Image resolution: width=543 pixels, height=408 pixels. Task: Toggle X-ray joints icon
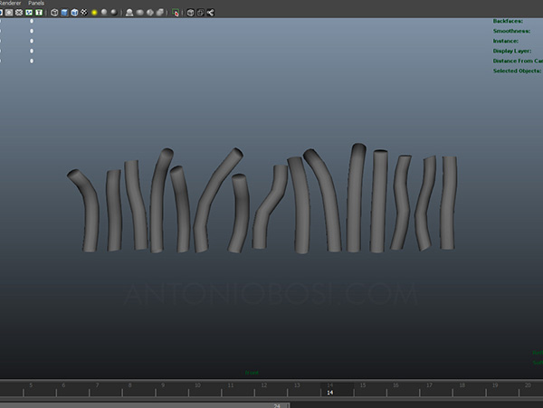pyautogui.click(x=159, y=13)
